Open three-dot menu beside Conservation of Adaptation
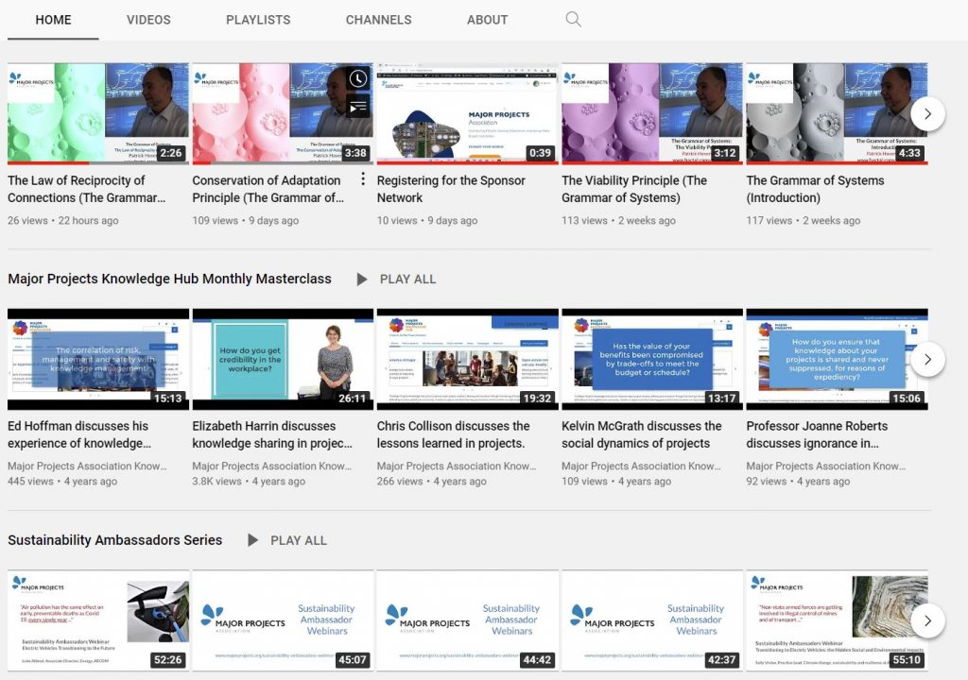 363,178
